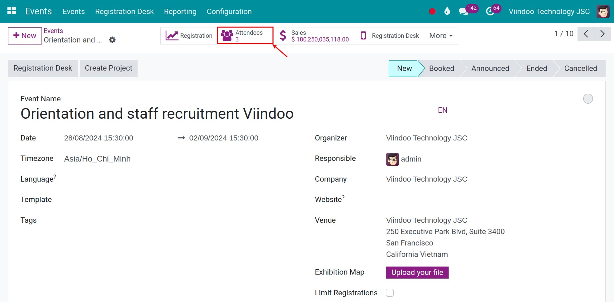Click the red recording dot icon
The image size is (614, 302).
click(x=432, y=11)
